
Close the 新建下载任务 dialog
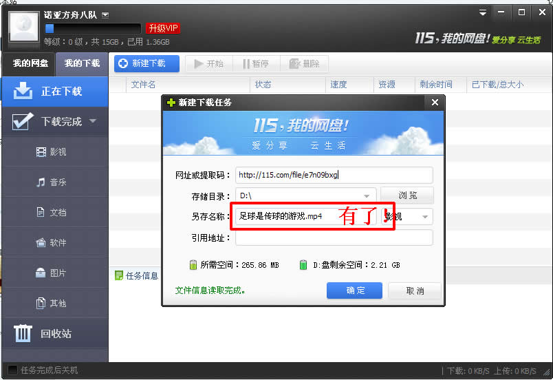coord(435,103)
